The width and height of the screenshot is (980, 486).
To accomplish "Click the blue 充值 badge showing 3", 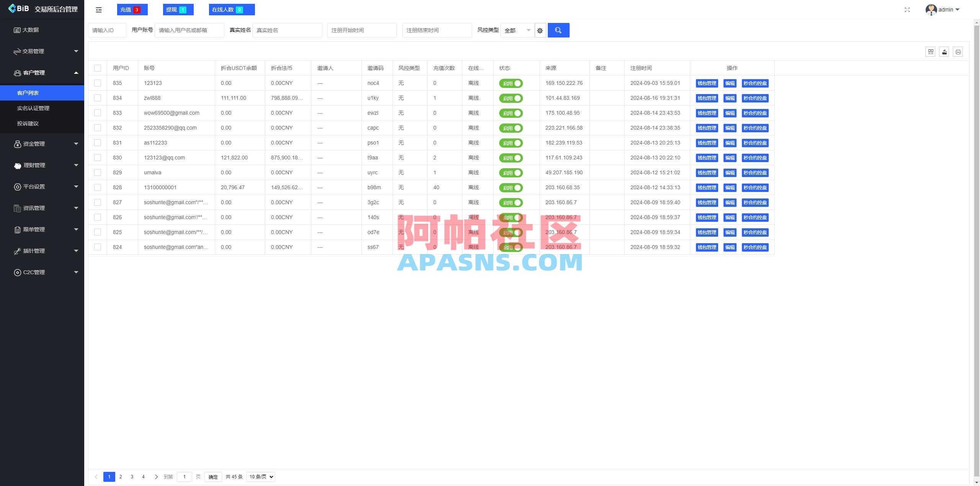I will pos(132,9).
